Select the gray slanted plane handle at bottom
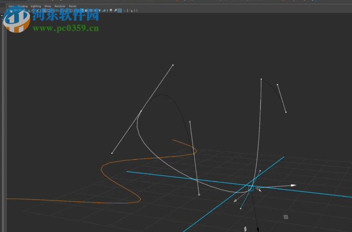The height and width of the screenshot is (232, 352). pyautogui.click(x=246, y=229)
